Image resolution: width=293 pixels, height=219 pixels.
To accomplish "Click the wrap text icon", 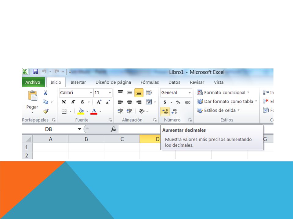I will pyautogui.click(x=149, y=92).
